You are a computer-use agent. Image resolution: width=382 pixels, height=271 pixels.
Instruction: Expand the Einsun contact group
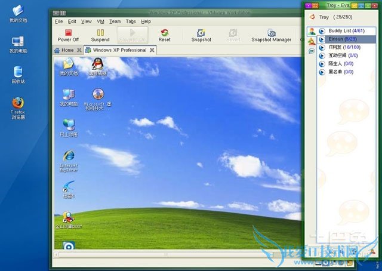(x=322, y=39)
